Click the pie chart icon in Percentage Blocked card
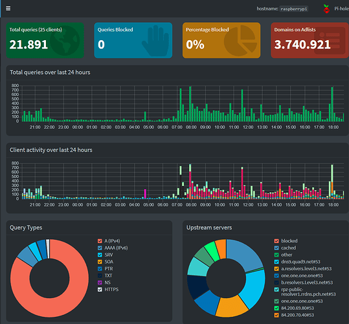349x324 pixels. (x=240, y=41)
